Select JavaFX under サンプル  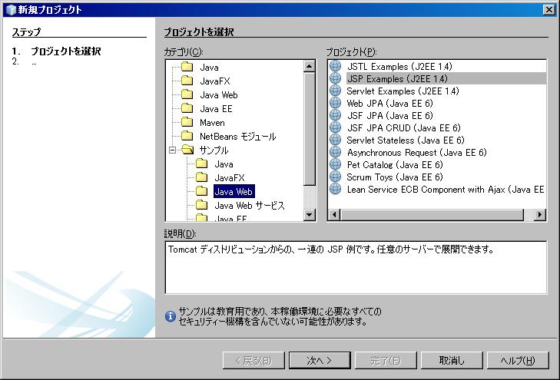[230, 177]
